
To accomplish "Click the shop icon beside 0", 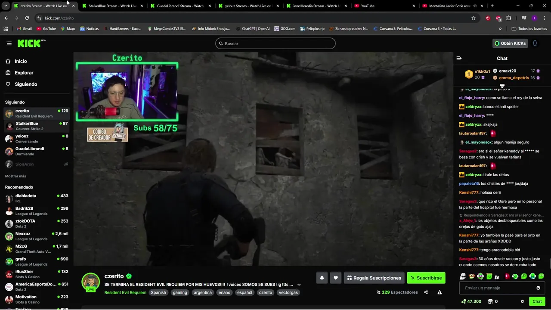I will coord(489,301).
